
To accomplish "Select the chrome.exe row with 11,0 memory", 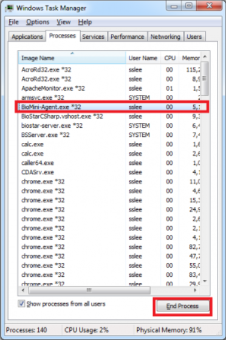I will tap(109, 181).
